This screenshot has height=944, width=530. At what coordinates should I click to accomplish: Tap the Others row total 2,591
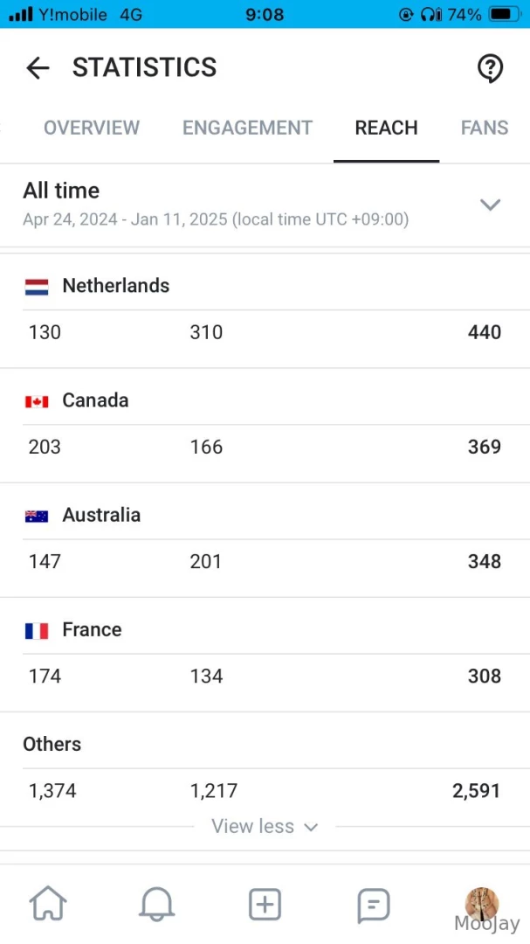point(476,791)
